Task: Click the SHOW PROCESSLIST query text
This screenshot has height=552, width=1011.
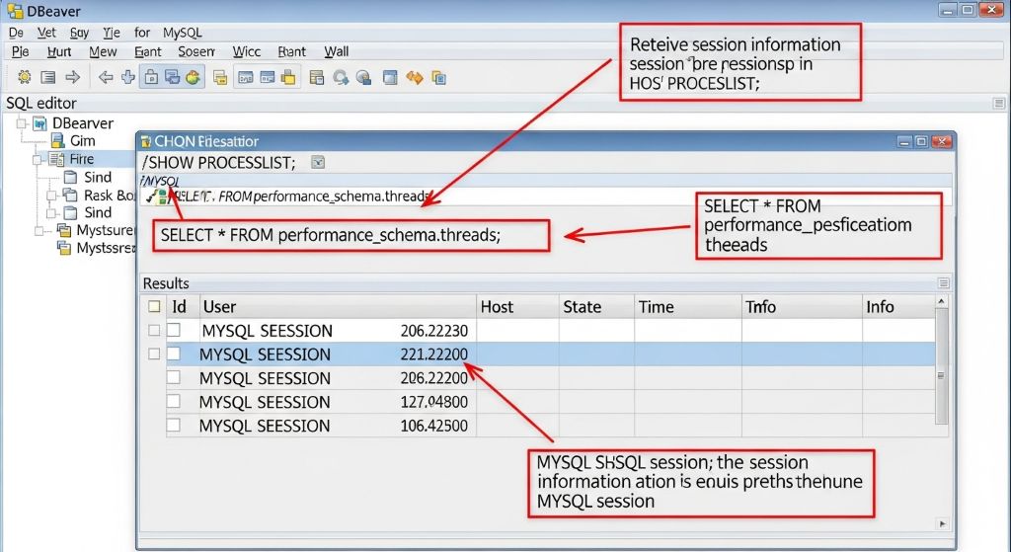Action: [x=218, y=163]
